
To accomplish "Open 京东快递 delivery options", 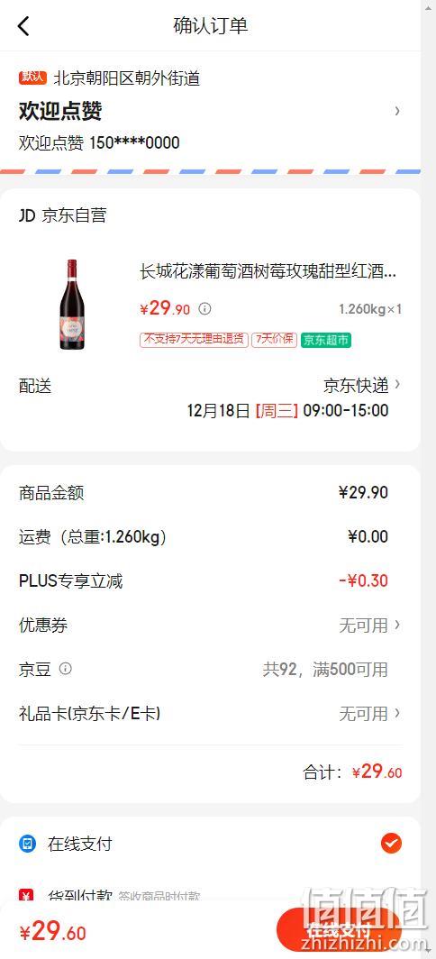I will [362, 386].
